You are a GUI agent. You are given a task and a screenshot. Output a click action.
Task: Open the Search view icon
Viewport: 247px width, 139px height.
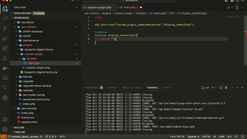tap(5, 19)
